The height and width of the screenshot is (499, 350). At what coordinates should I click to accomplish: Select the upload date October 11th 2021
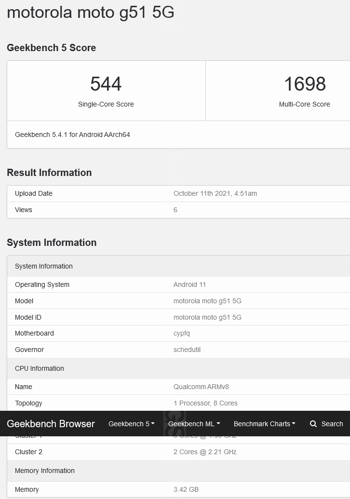click(215, 193)
